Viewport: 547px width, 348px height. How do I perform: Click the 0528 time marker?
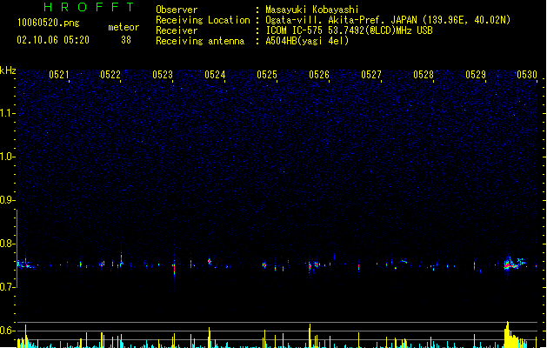point(424,75)
